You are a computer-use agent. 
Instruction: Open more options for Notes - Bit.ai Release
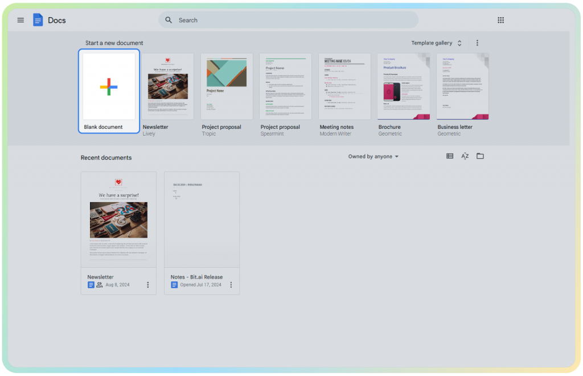231,285
